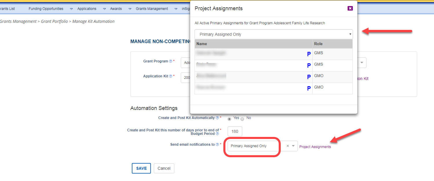Click help icon beside Application Kit label
This screenshot has height=181, width=434.
171,76
